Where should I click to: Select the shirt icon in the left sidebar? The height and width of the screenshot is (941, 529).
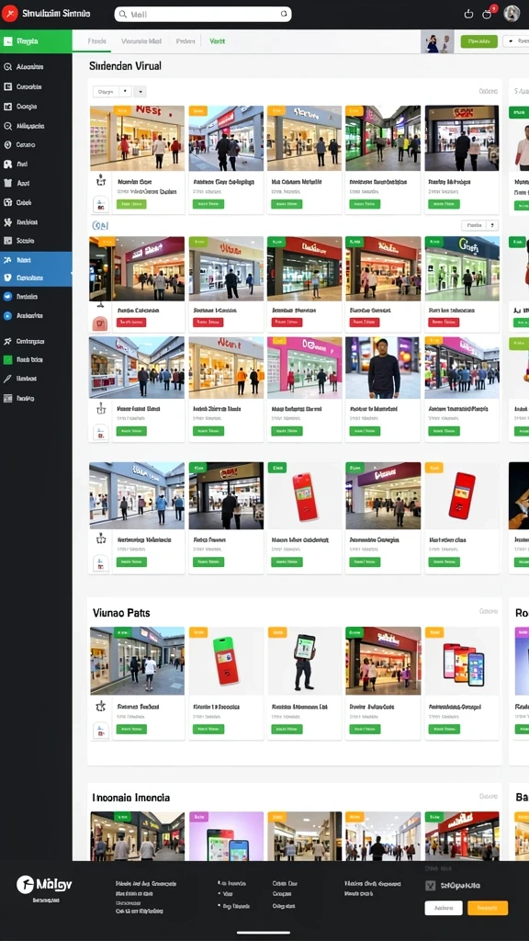(7, 183)
